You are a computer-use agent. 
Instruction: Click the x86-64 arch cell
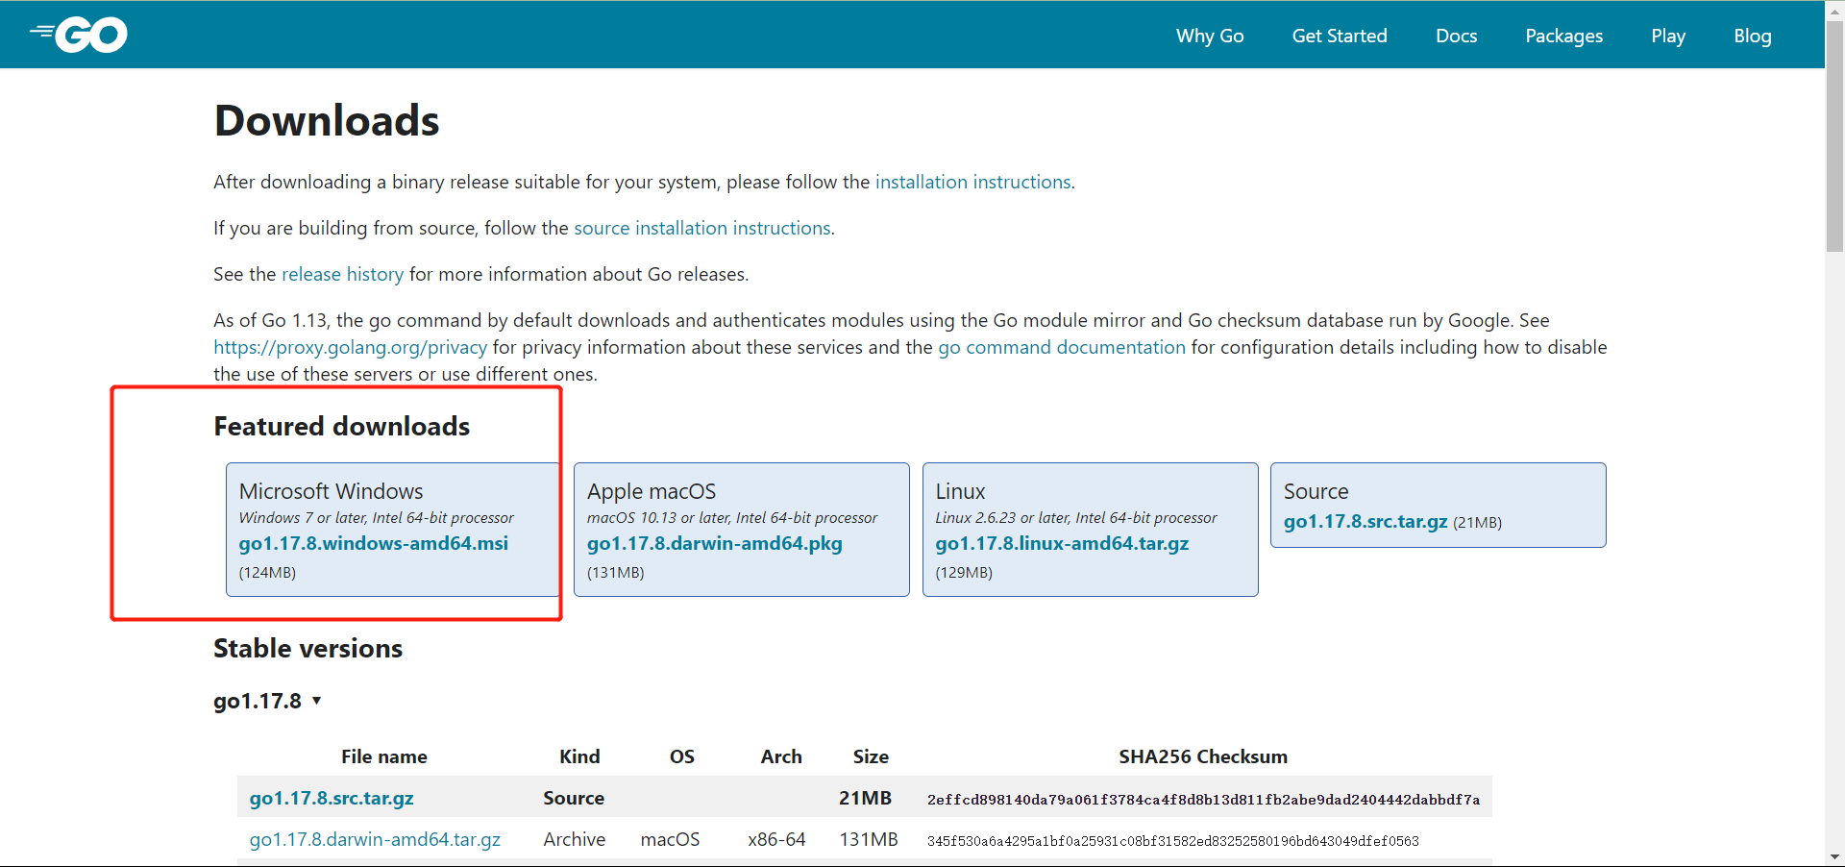[x=776, y=839]
